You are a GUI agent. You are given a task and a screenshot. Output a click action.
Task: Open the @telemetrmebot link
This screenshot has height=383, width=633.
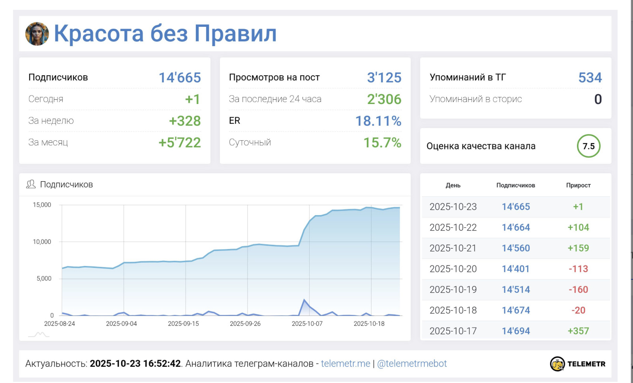coord(412,363)
